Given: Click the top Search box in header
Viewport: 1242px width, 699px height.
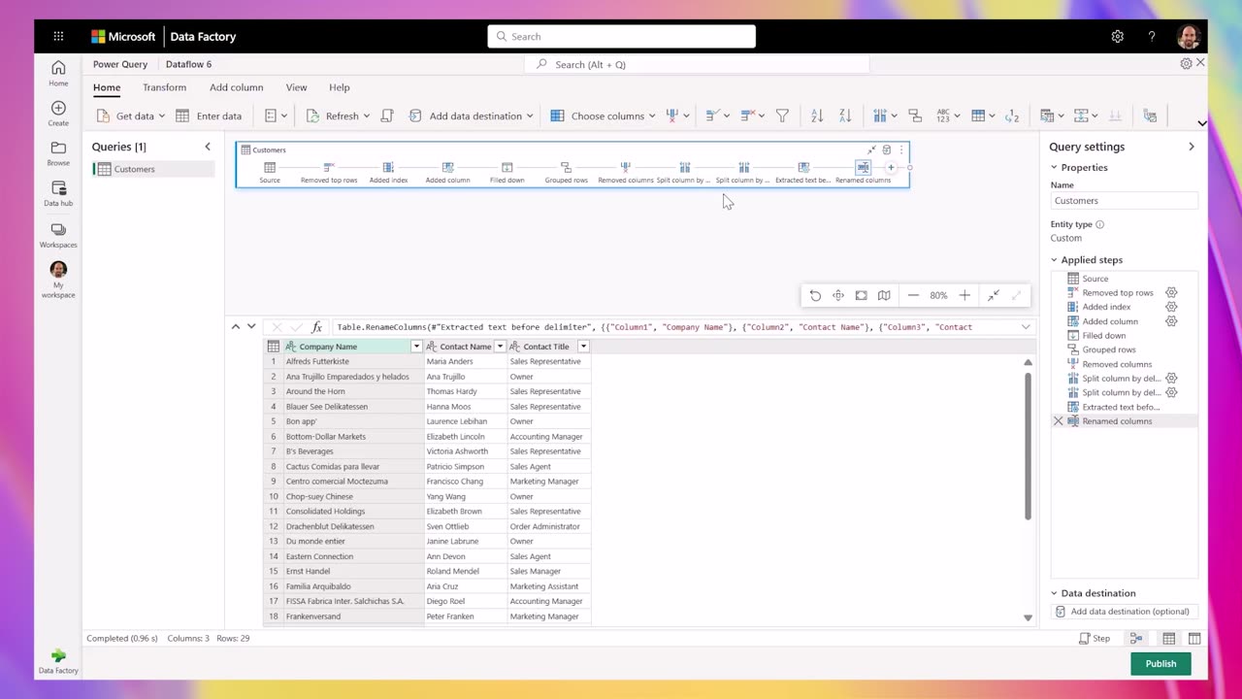Looking at the screenshot, I should point(621,37).
